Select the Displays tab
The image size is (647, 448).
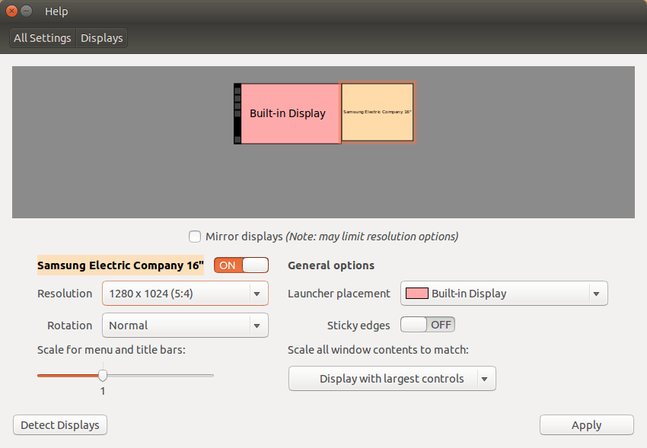(x=101, y=37)
